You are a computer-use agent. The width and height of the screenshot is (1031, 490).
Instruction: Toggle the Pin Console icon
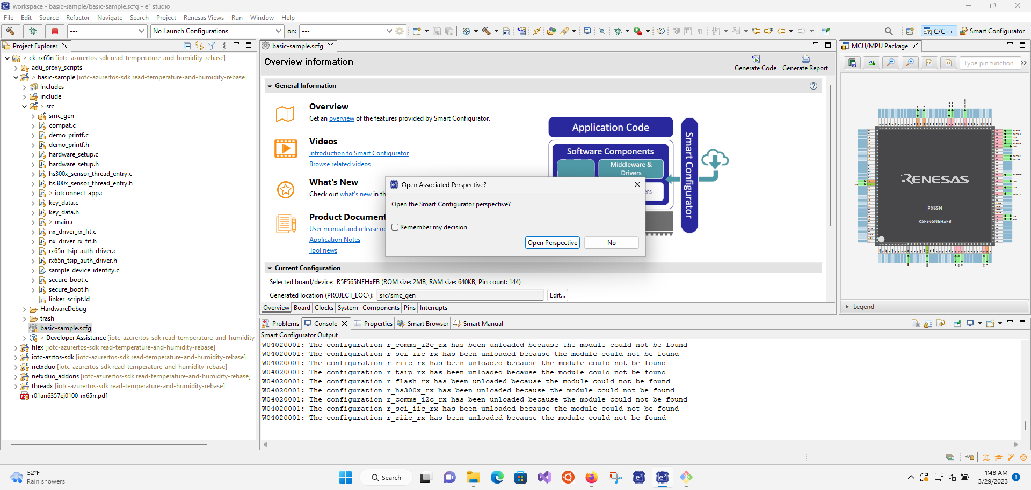(957, 323)
